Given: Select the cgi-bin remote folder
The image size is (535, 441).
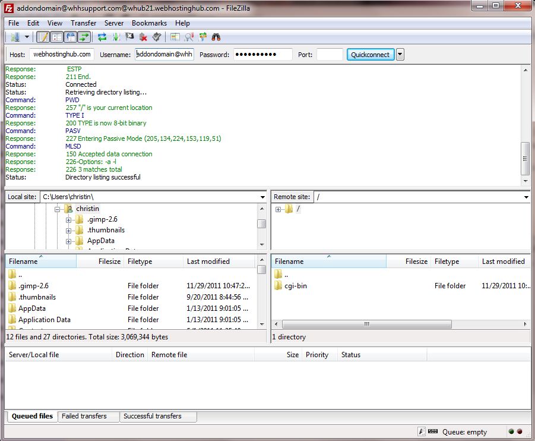Looking at the screenshot, I should [296, 286].
